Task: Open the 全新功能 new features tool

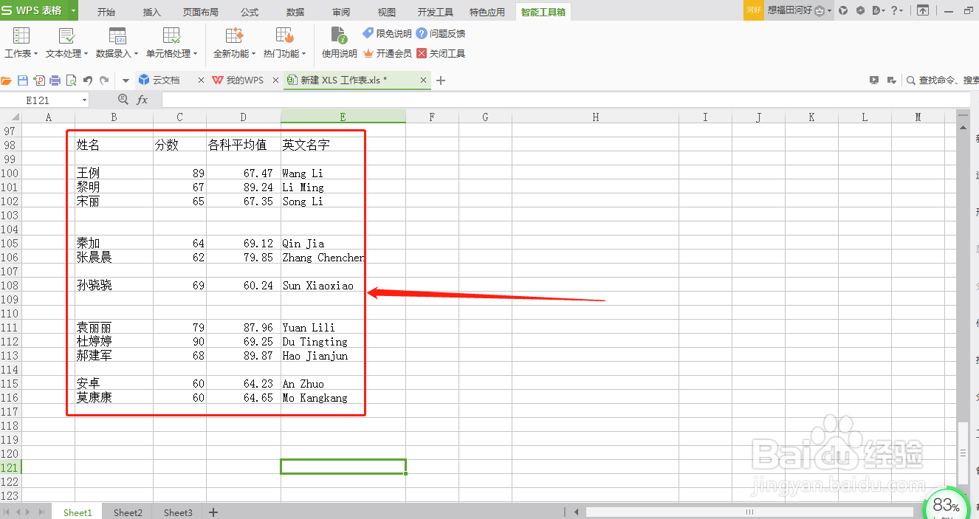Action: [234, 35]
